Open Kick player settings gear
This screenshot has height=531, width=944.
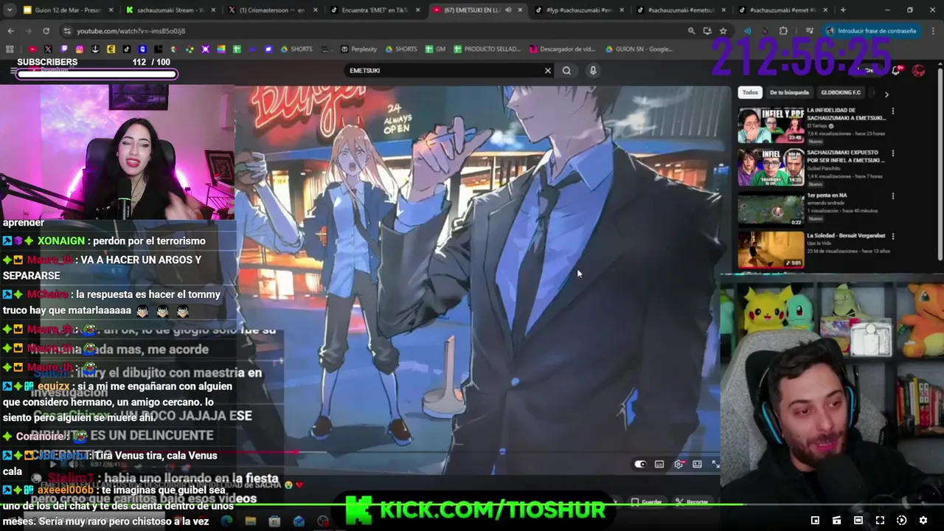[x=923, y=521]
